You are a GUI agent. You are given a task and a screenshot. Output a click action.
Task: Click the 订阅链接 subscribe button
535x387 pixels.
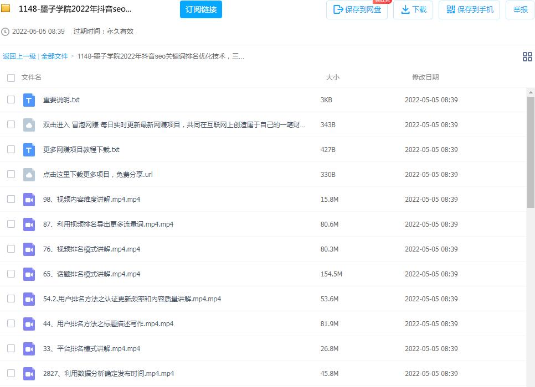coord(201,9)
